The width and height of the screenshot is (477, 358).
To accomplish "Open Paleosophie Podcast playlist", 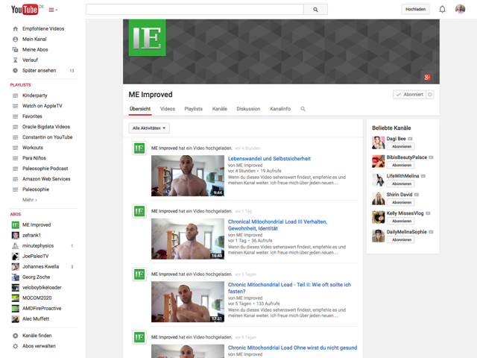I will click(x=45, y=169).
